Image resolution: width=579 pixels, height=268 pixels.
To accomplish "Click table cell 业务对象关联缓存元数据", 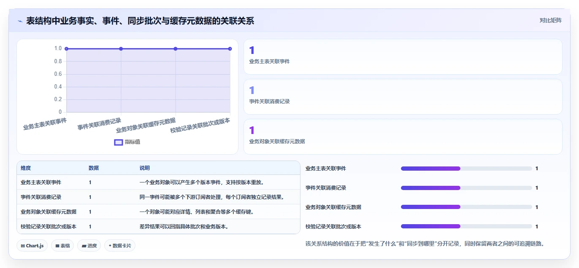I will [49, 212].
